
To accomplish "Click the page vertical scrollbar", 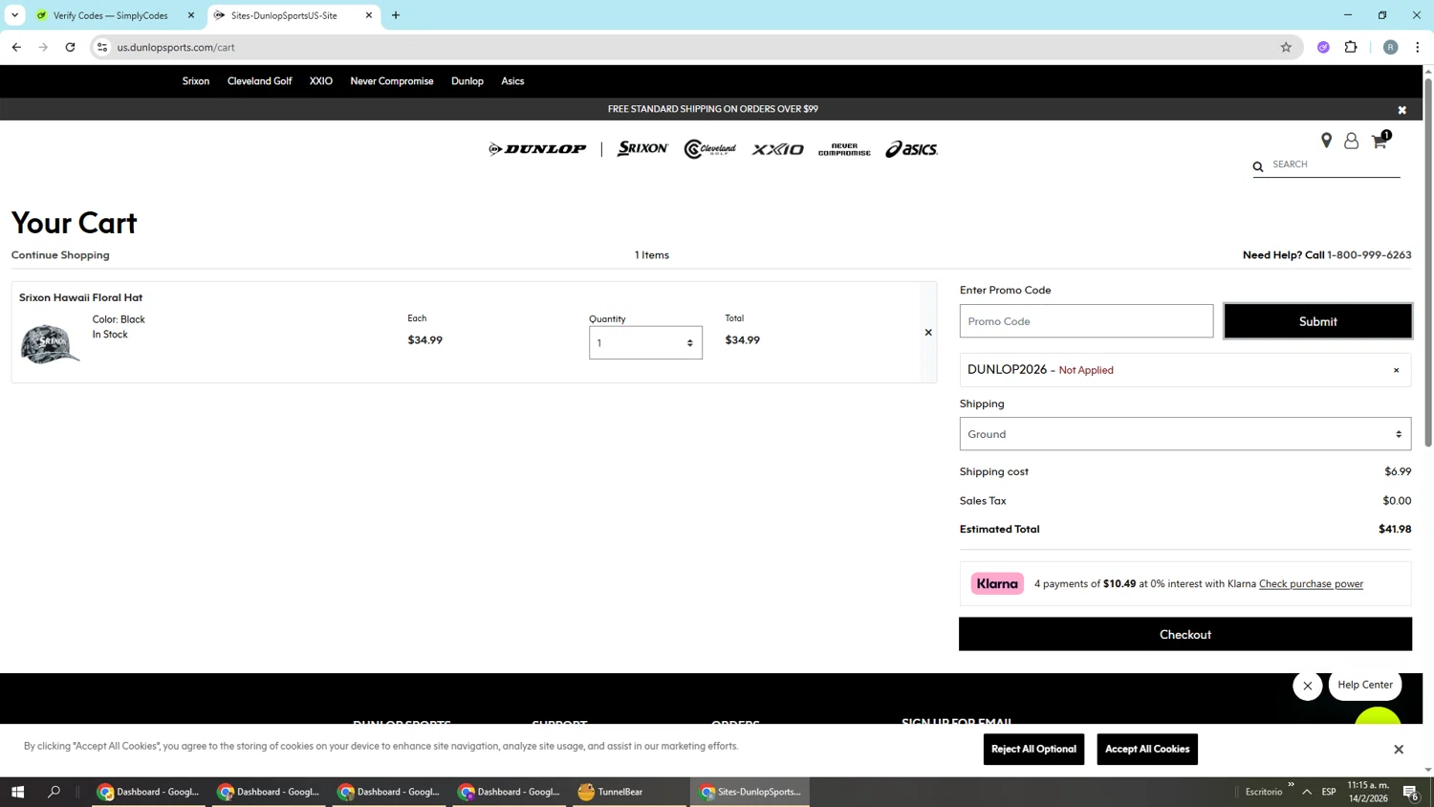I will 1428,263.
